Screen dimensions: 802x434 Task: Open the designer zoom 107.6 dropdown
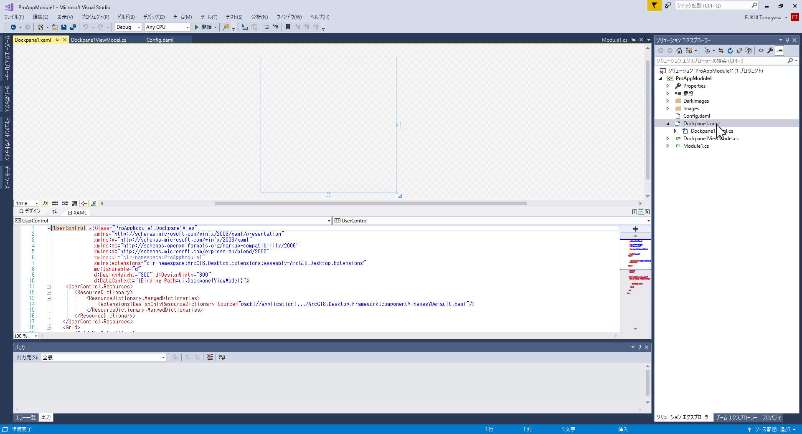(x=27, y=204)
